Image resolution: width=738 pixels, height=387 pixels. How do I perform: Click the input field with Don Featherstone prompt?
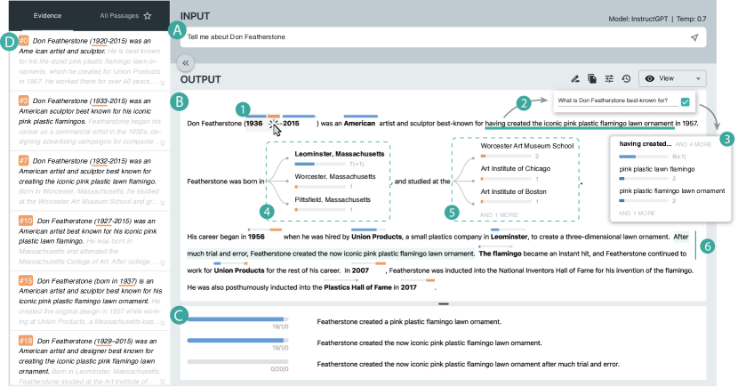443,37
